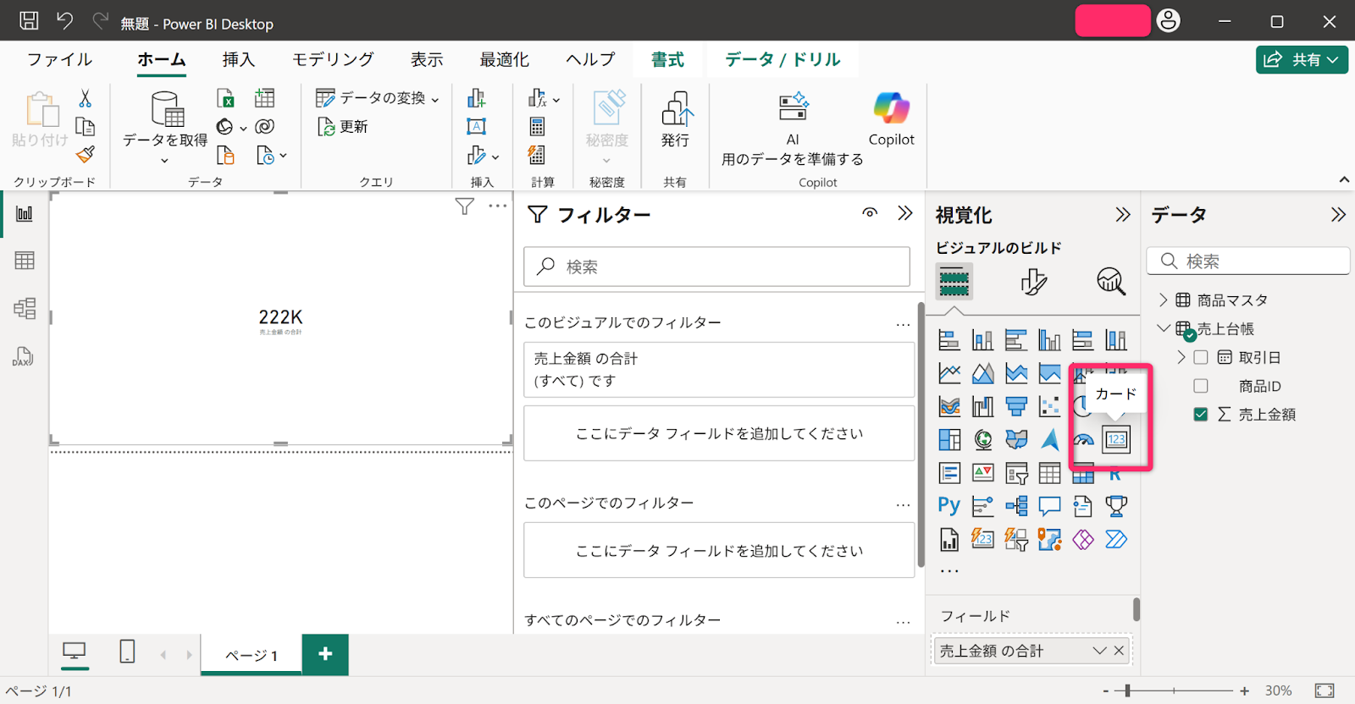
Task: Insert a table visual from the gallery
Action: (x=1049, y=473)
